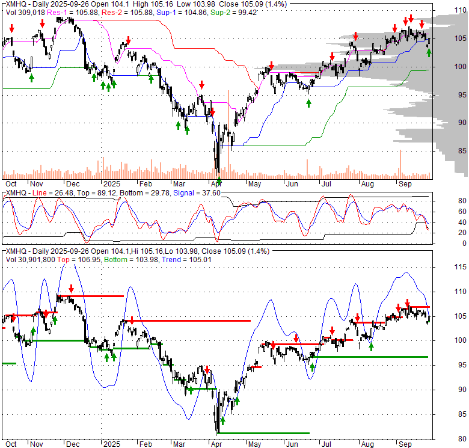Screen dimensions: 469x448
Task: Click Vol 30,901,800 in bottom chart
Action: (x=30, y=260)
